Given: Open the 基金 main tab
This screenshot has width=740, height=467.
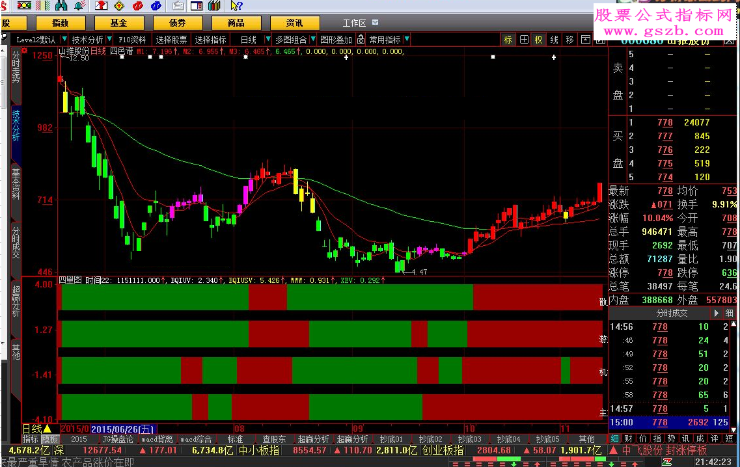Looking at the screenshot, I should (119, 23).
